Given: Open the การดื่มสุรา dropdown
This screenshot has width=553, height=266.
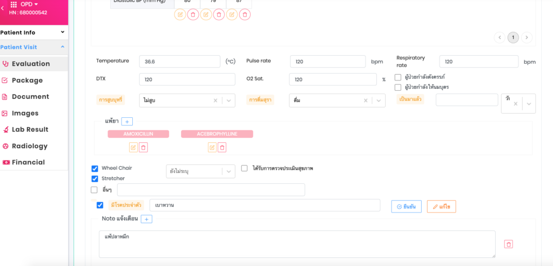Looking at the screenshot, I should point(379,101).
